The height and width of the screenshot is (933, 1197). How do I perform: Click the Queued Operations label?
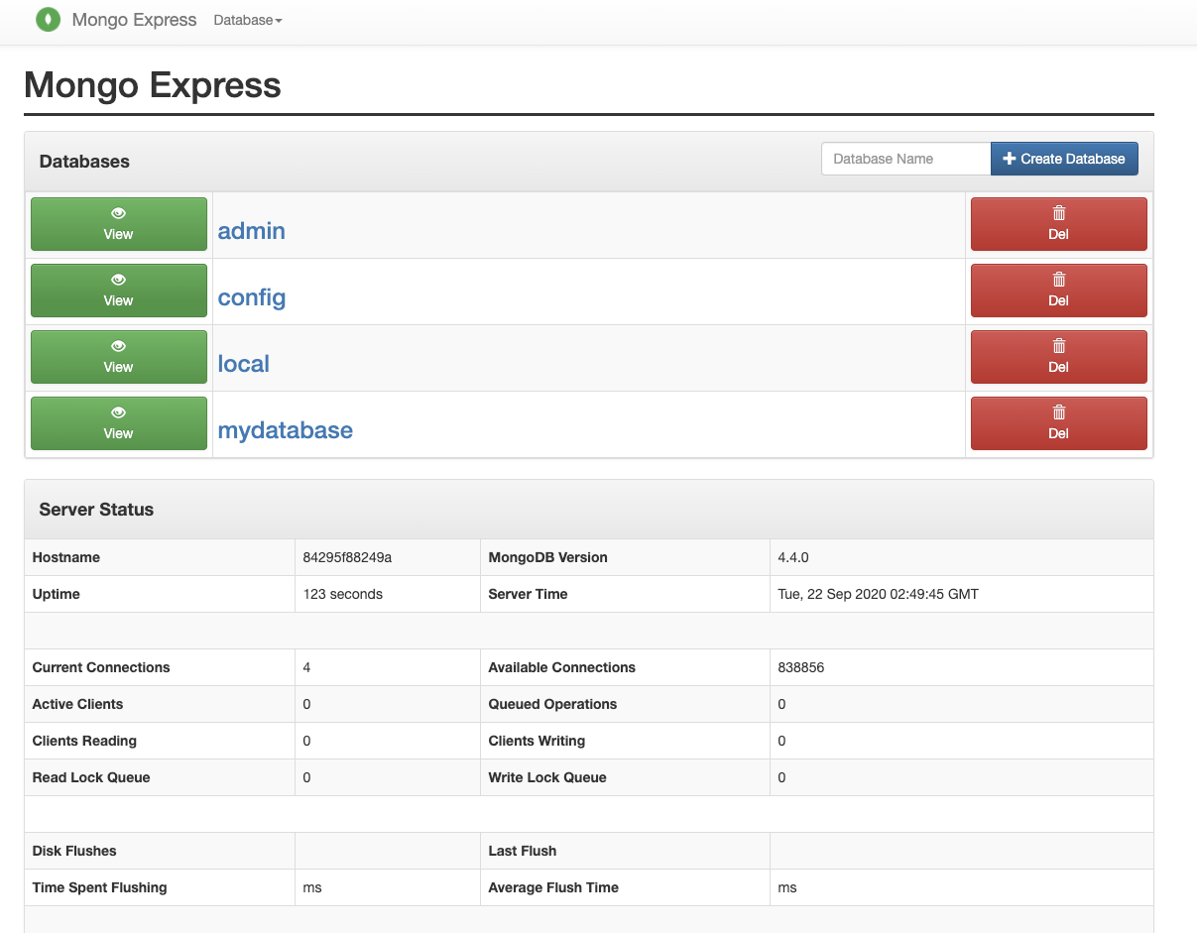coord(552,704)
